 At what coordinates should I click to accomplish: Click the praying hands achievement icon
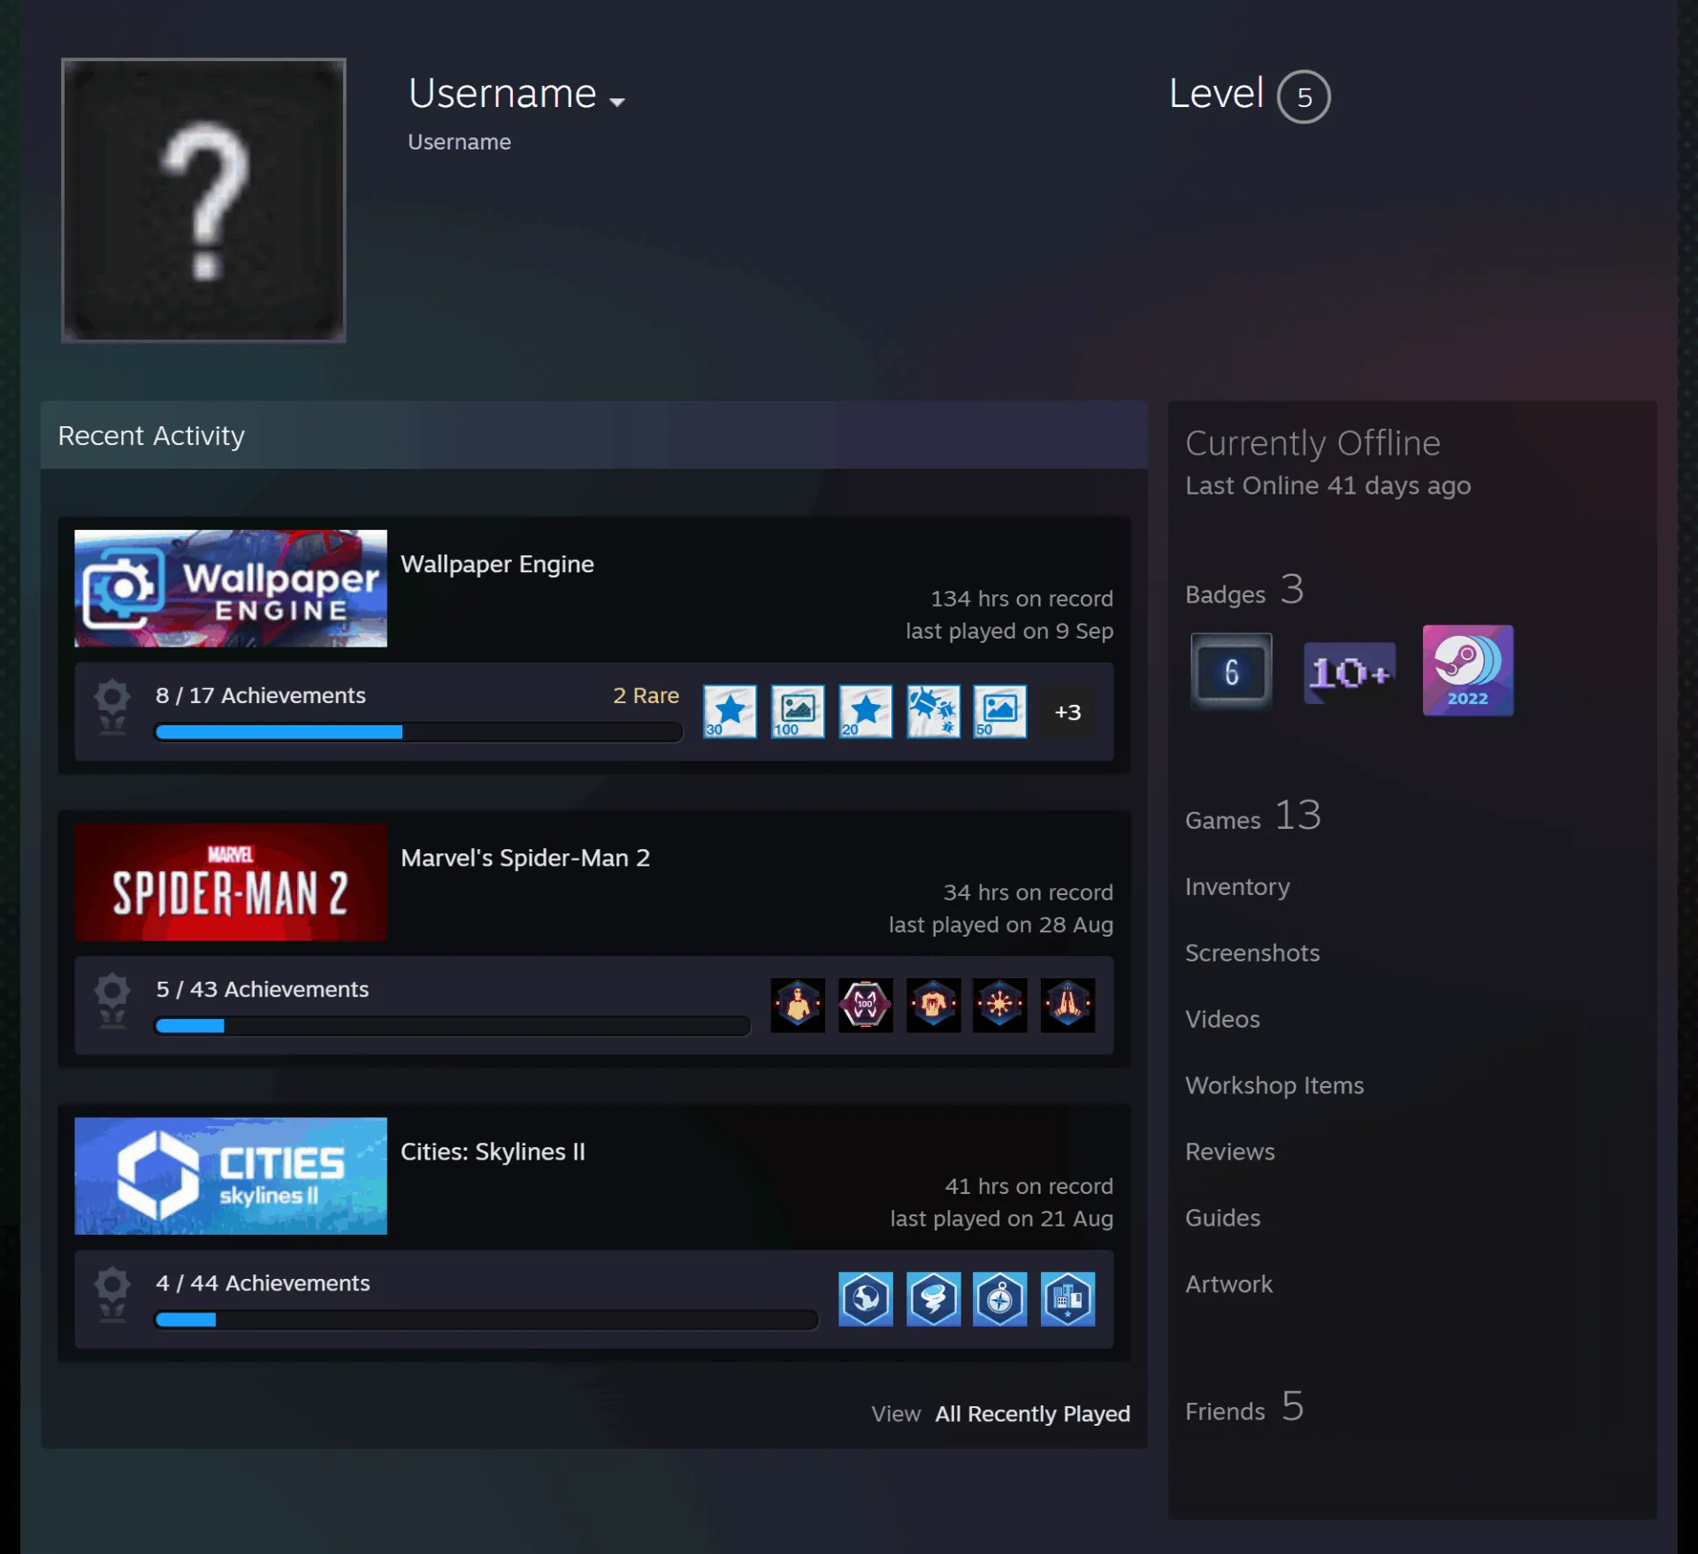click(1067, 1005)
